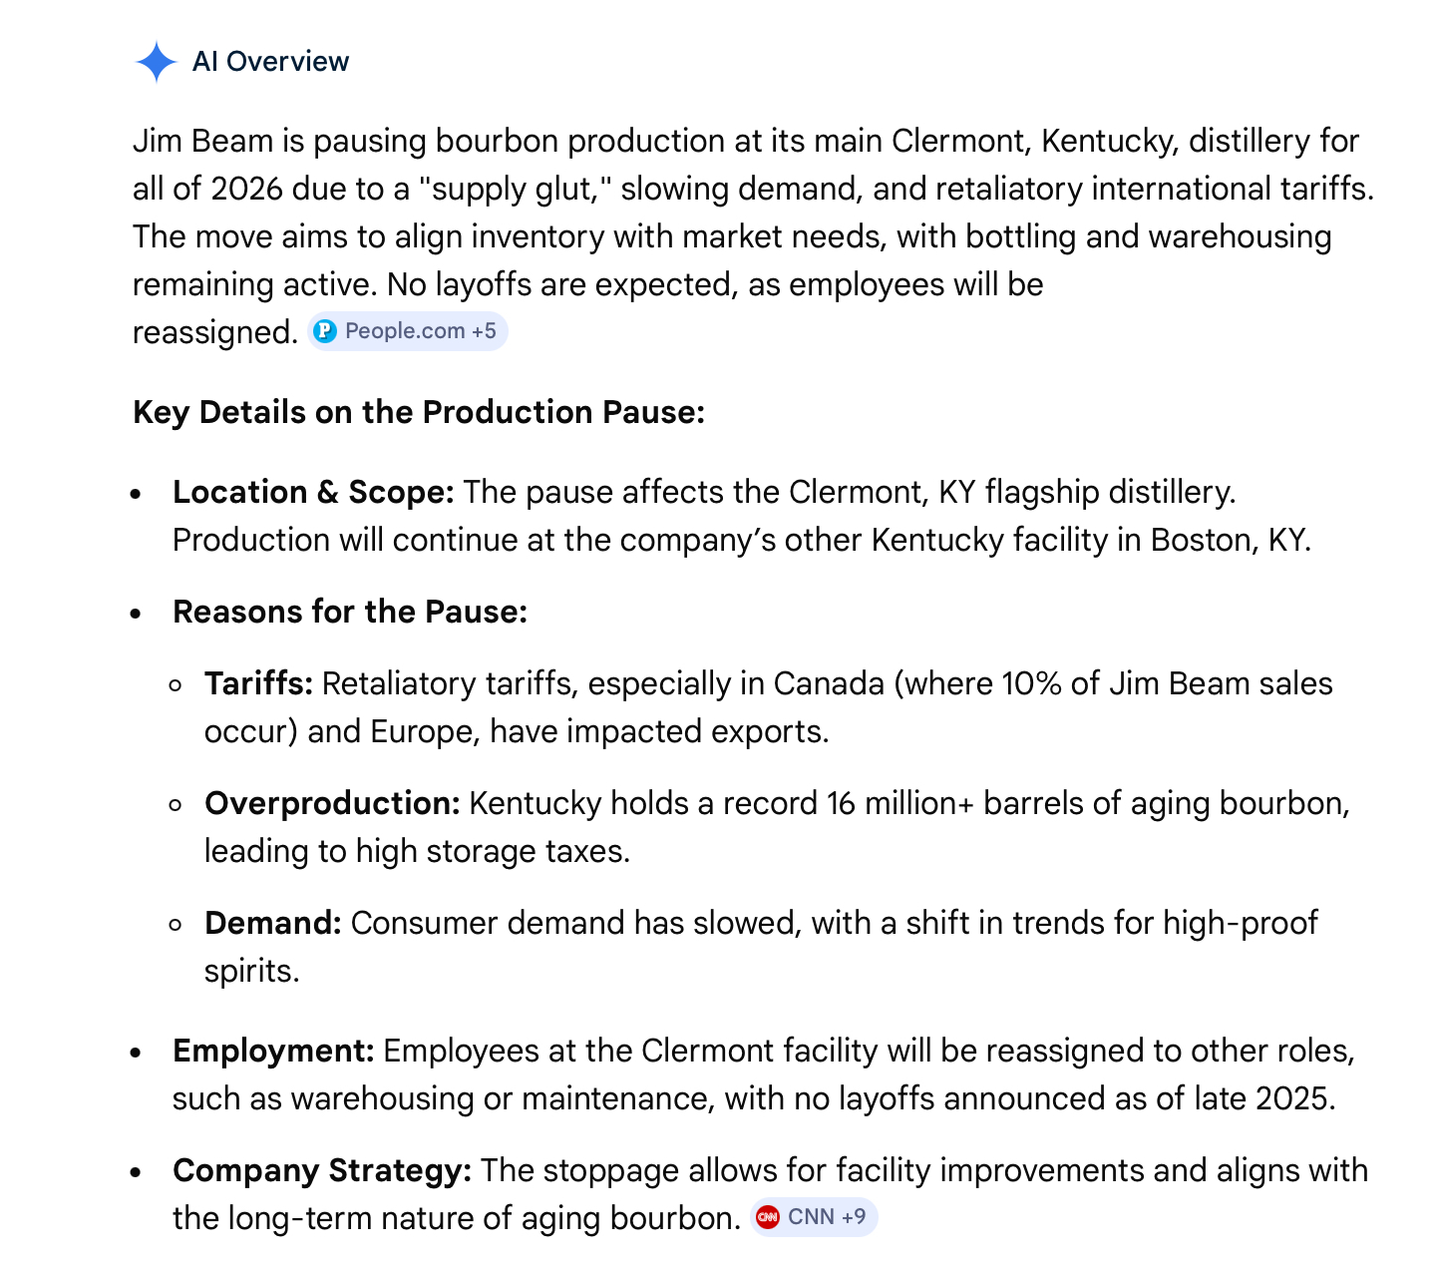The width and height of the screenshot is (1436, 1274).
Task: Click the hollow bullet beside Demand
Action: point(177,925)
